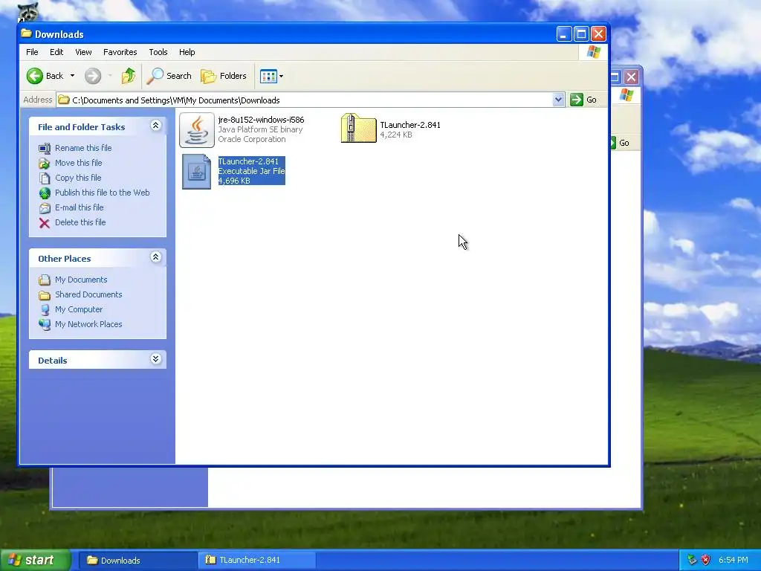The height and width of the screenshot is (571, 761).
Task: Click the Move this file icon
Action: (x=45, y=163)
